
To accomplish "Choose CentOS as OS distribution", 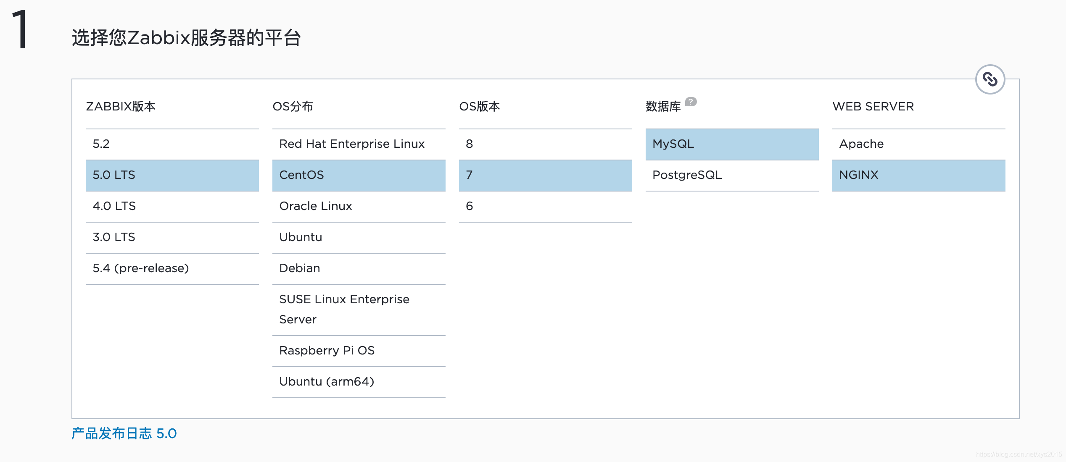I will (x=359, y=175).
